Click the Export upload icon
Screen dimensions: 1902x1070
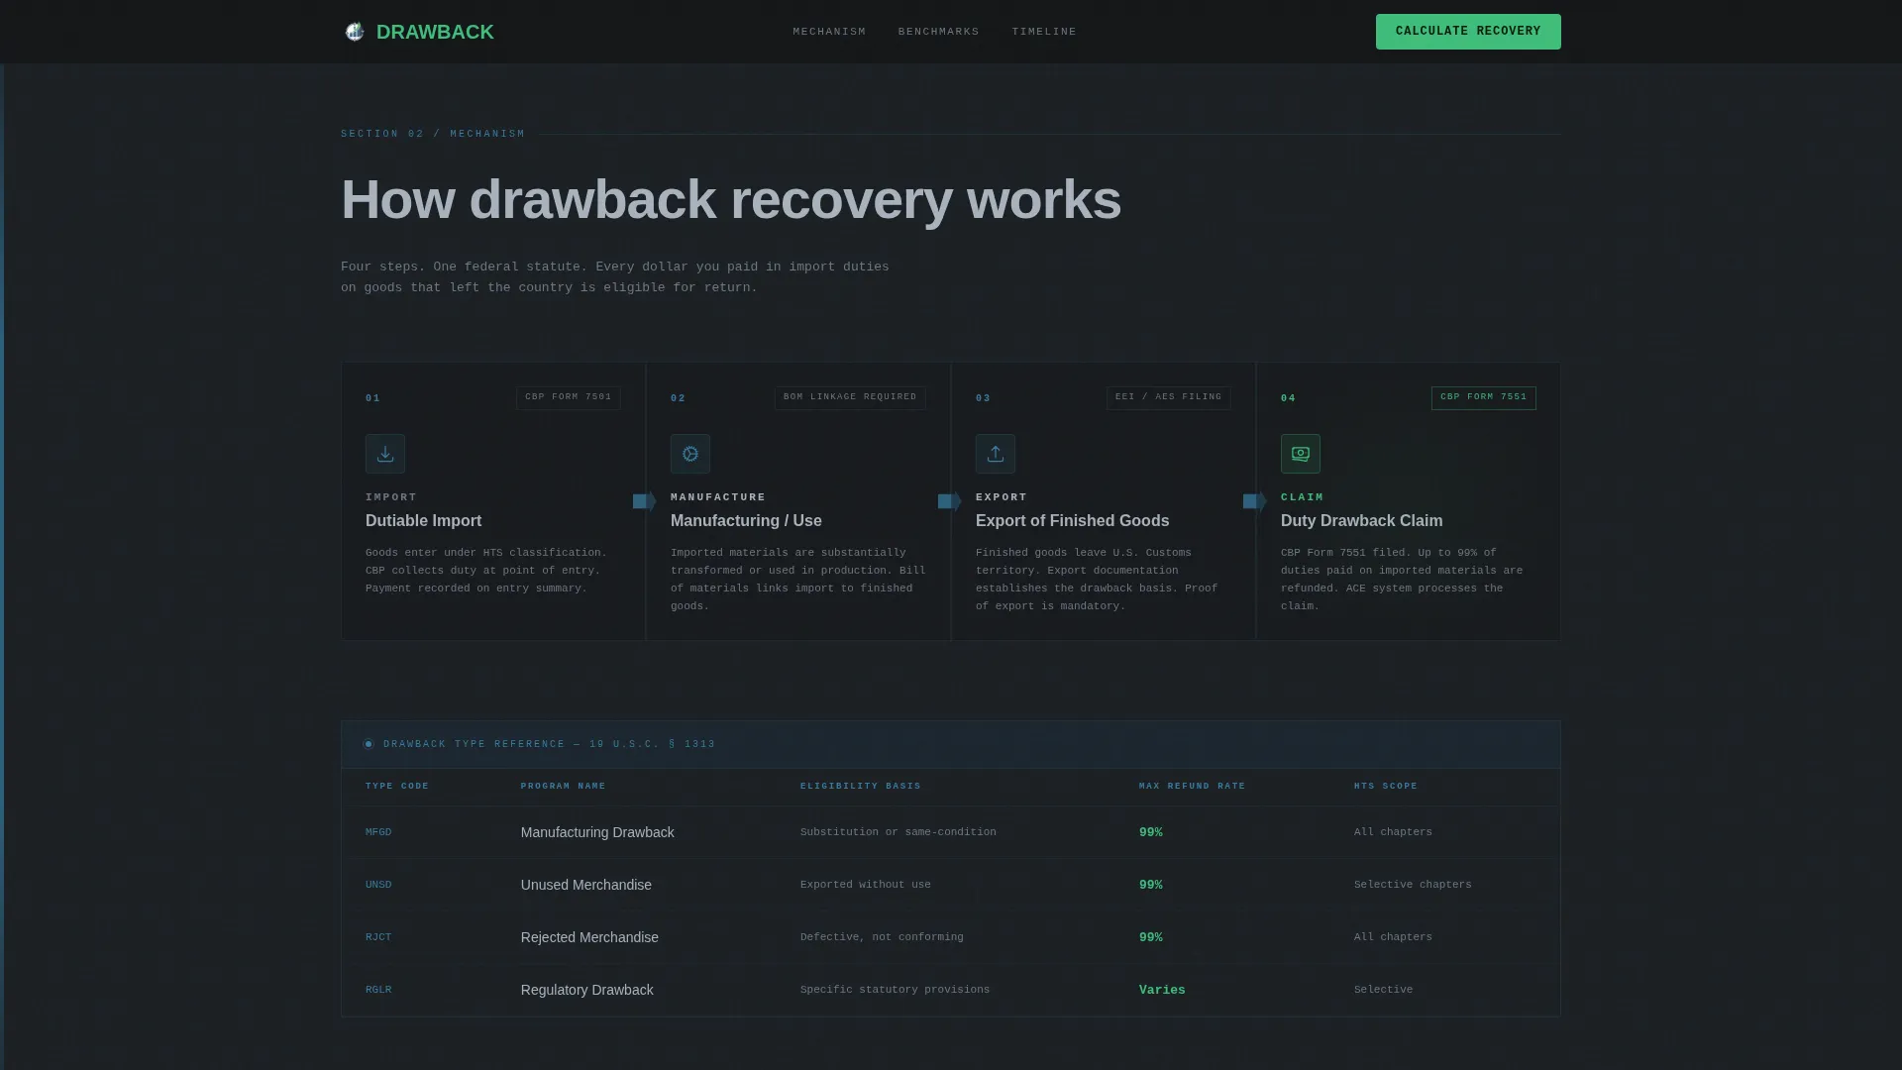(x=996, y=454)
